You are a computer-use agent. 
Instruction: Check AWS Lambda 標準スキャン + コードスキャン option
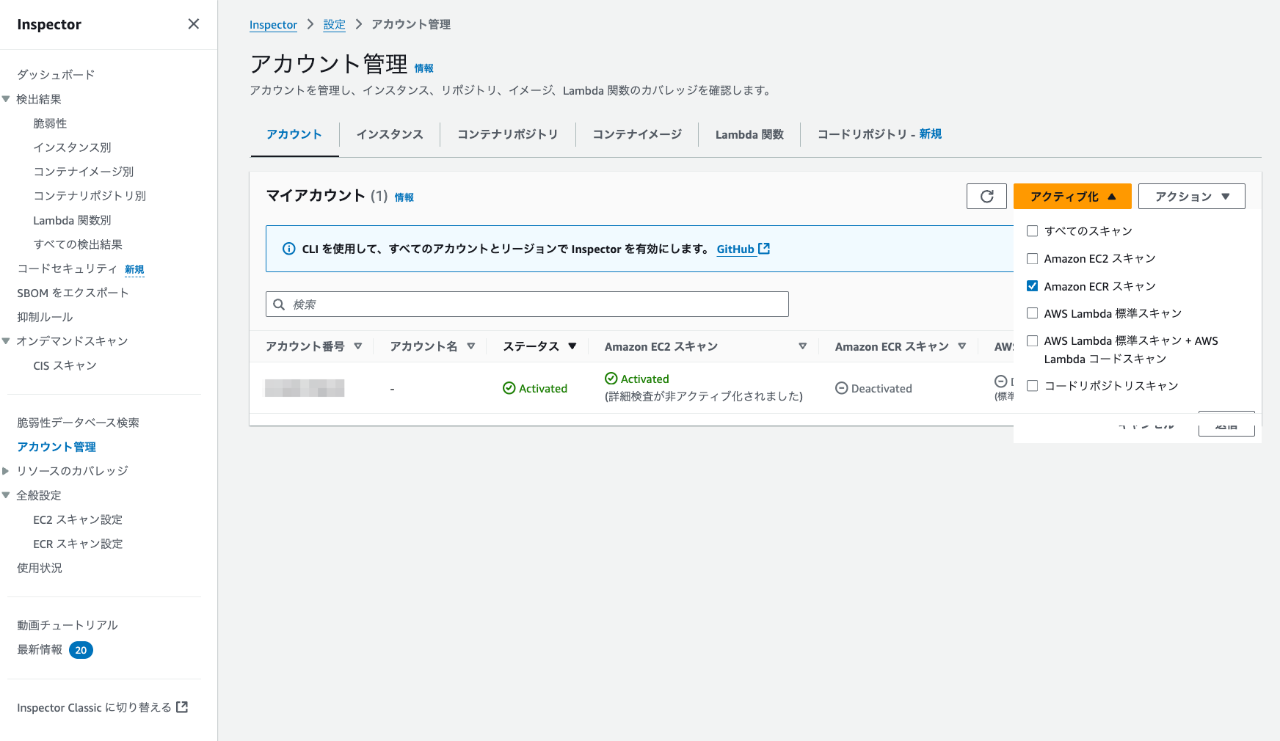1032,340
